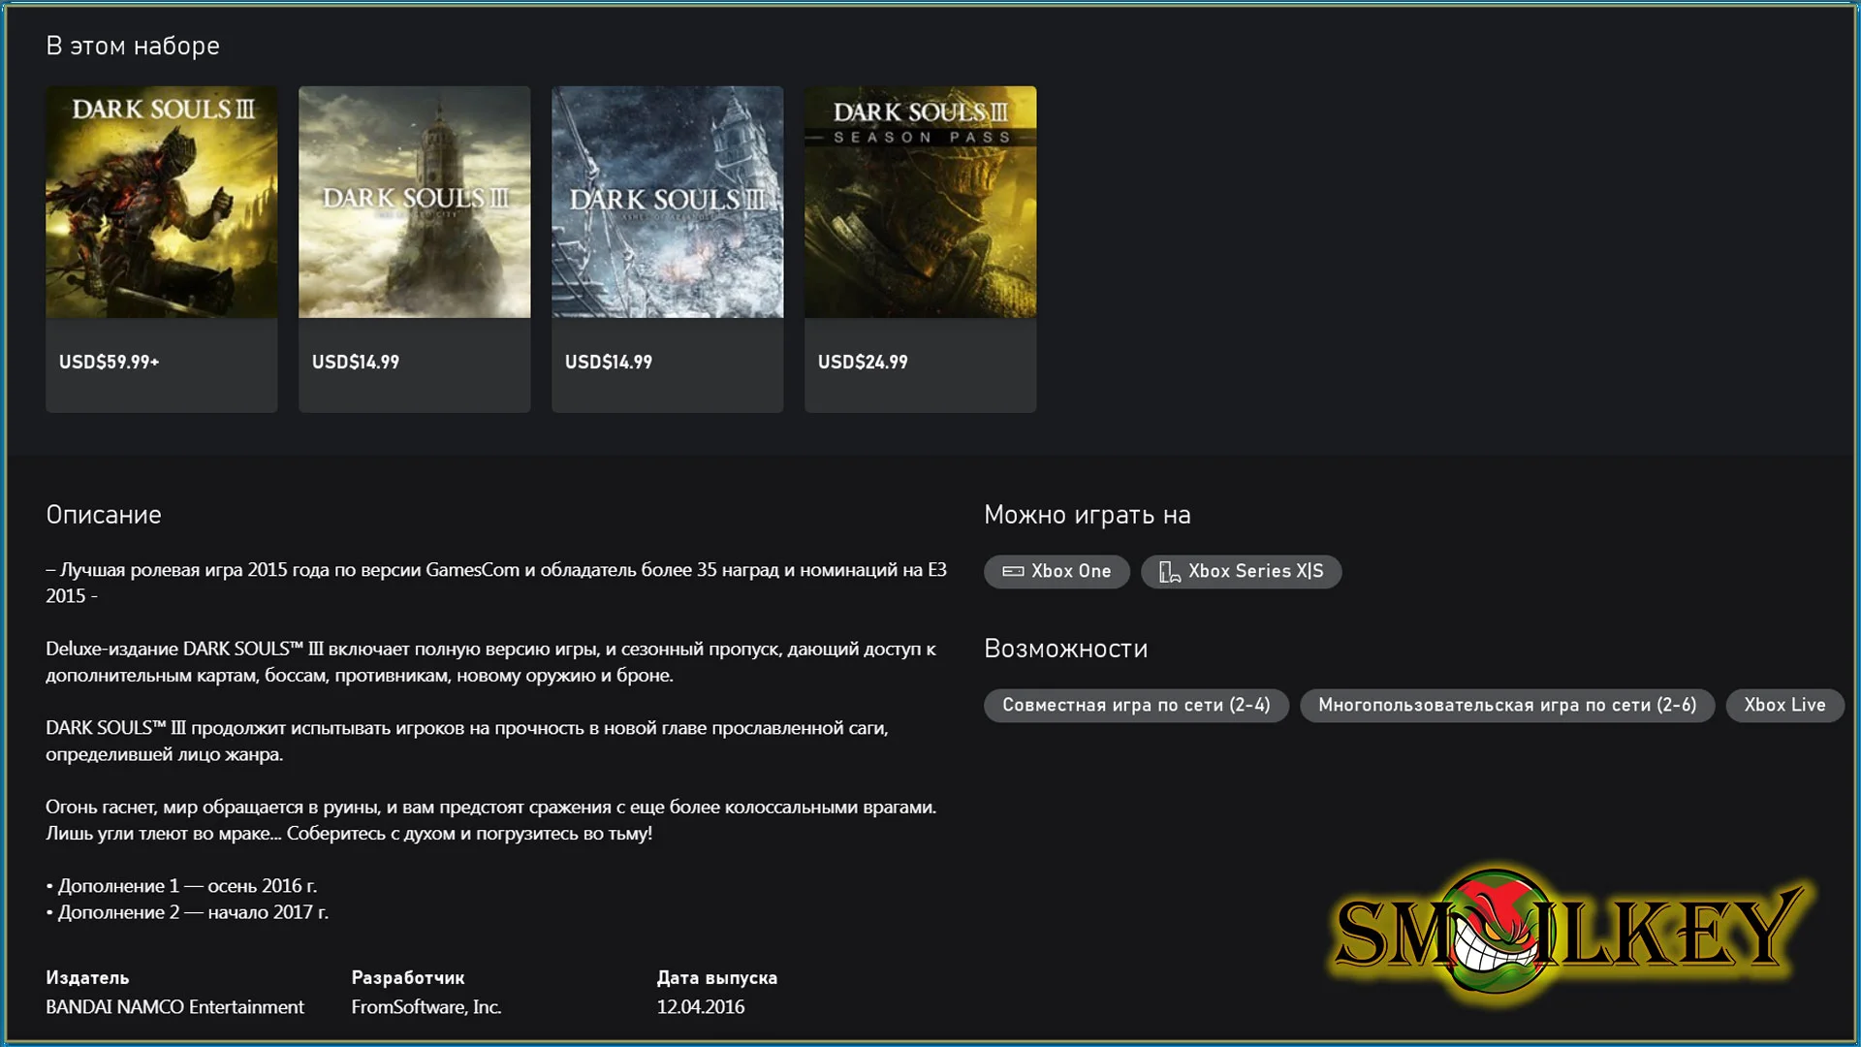1861x1047 pixels.
Task: Open The Ringed City DLC cover thumbnail
Action: (x=415, y=202)
